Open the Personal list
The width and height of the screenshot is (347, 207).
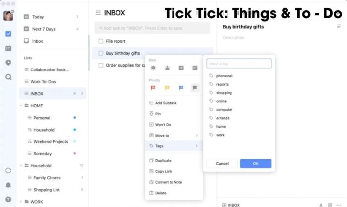tap(53, 118)
